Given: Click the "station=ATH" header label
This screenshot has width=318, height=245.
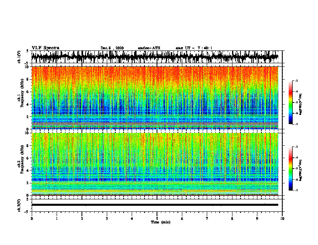Looking at the screenshot, I should tap(149, 48).
